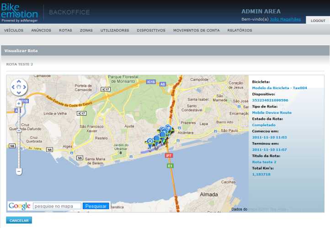The width and height of the screenshot is (330, 228).
Task: Click the transit icon near São Paulo
Action: (215, 131)
